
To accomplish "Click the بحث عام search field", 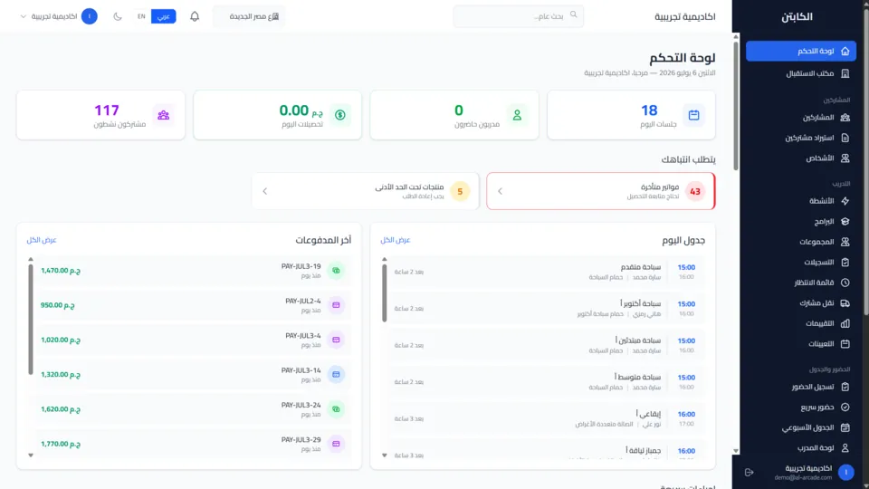I will 518,16.
